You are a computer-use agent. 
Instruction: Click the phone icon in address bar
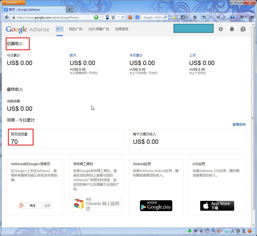coord(107,17)
